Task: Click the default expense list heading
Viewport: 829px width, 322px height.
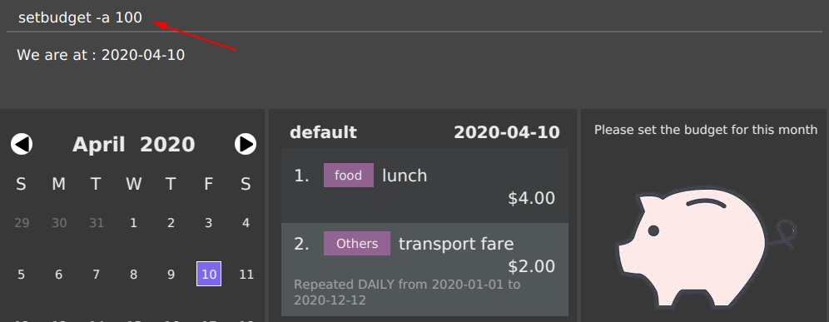Action: point(323,132)
